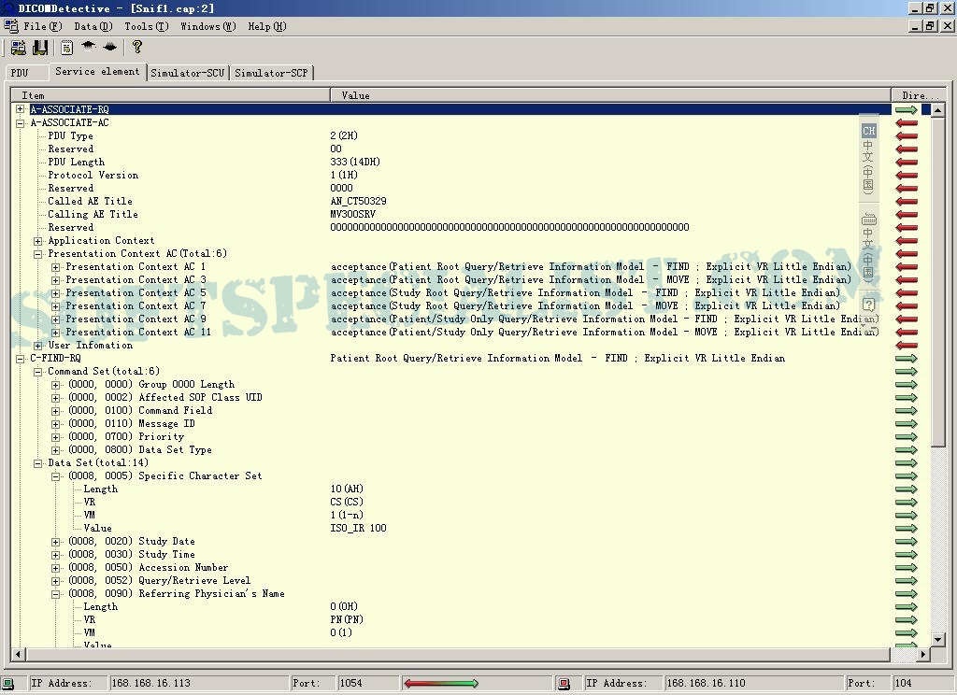Collapse the A-ASSOCIATE-AC tree node
Viewport: 957px width, 695px height.
[21, 122]
